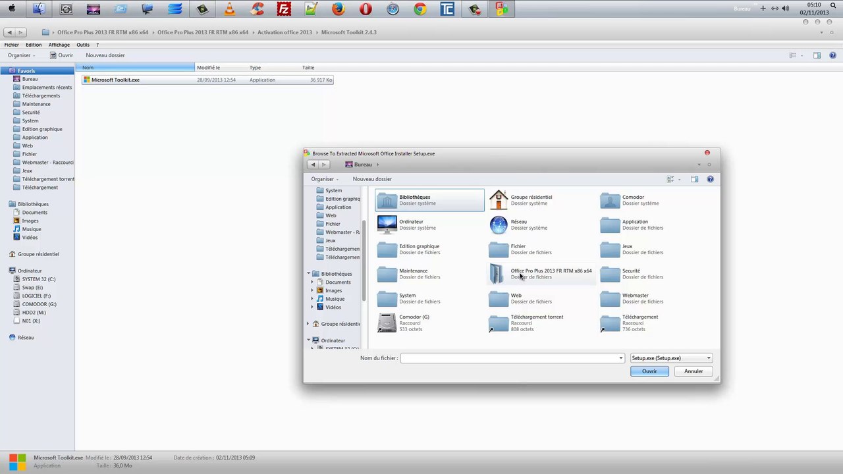Image resolution: width=843 pixels, height=474 pixels.
Task: Open Google Chrome from top dock
Action: (420, 9)
